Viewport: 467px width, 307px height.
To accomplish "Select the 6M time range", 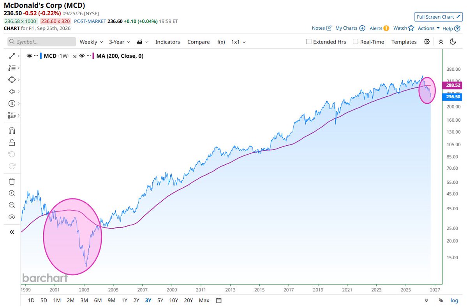I will pyautogui.click(x=98, y=300).
